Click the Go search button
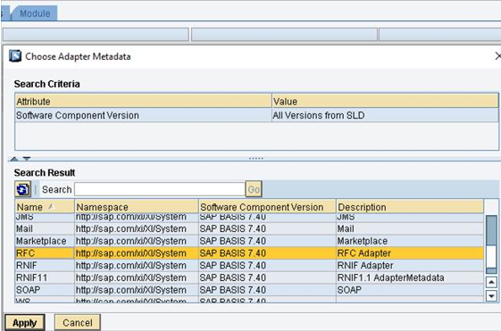 click(x=254, y=189)
